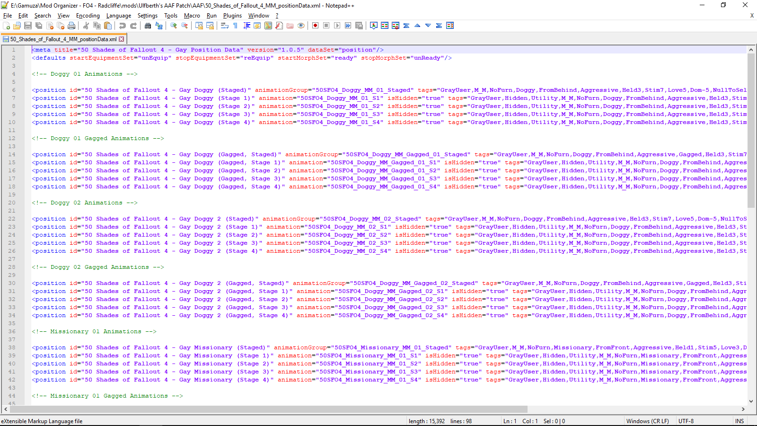Expand the Plugins menu
Screen dimensions: 757x426
(232, 16)
